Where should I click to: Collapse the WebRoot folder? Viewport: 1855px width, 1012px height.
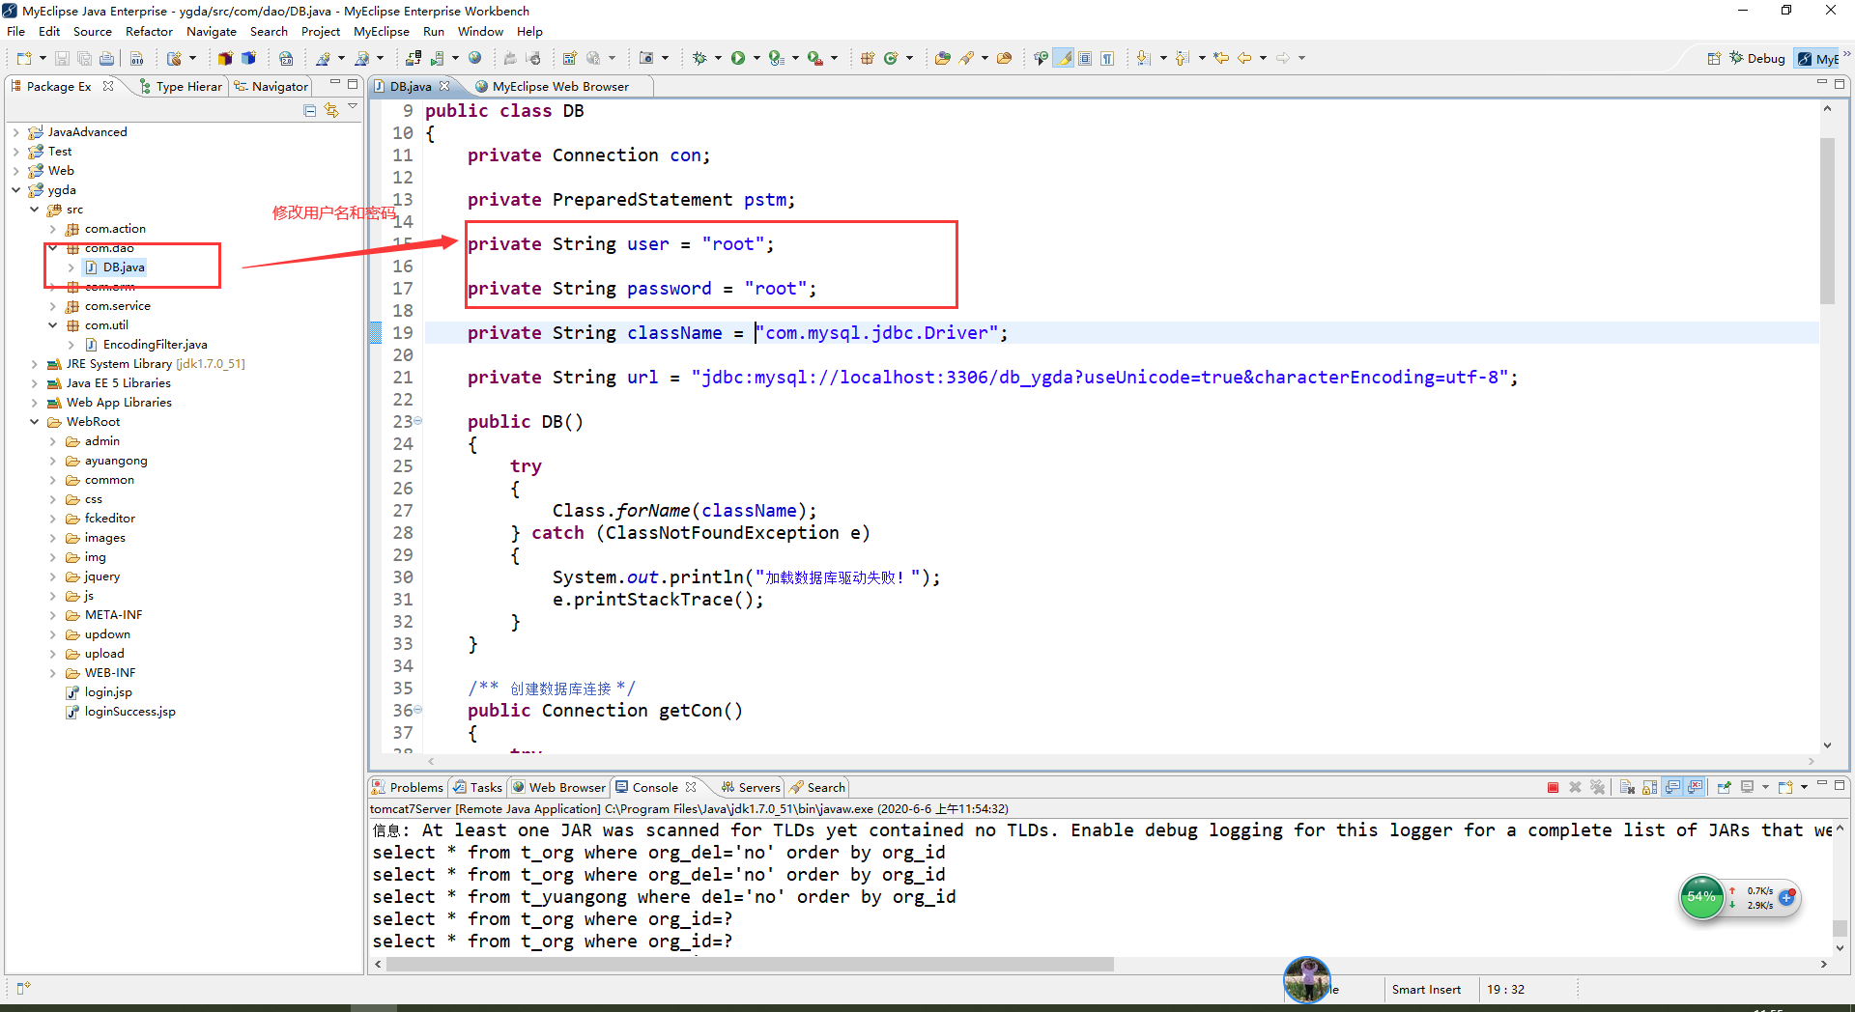(35, 422)
